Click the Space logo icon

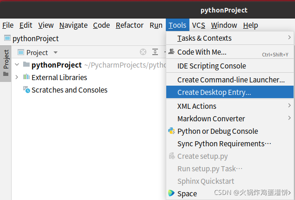tap(171, 193)
